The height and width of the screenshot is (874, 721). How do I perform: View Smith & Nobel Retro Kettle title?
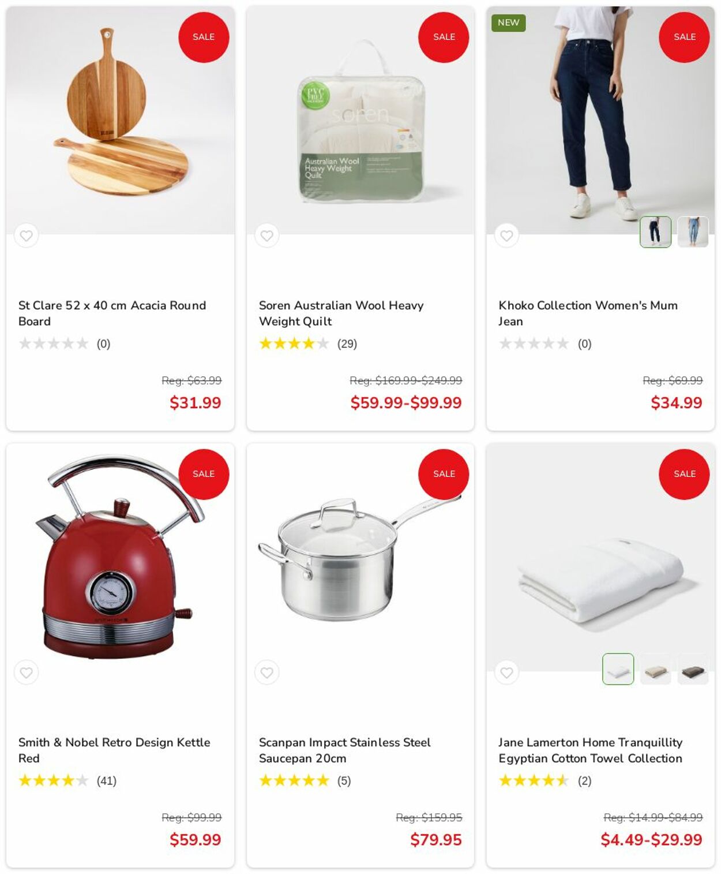[x=114, y=750]
